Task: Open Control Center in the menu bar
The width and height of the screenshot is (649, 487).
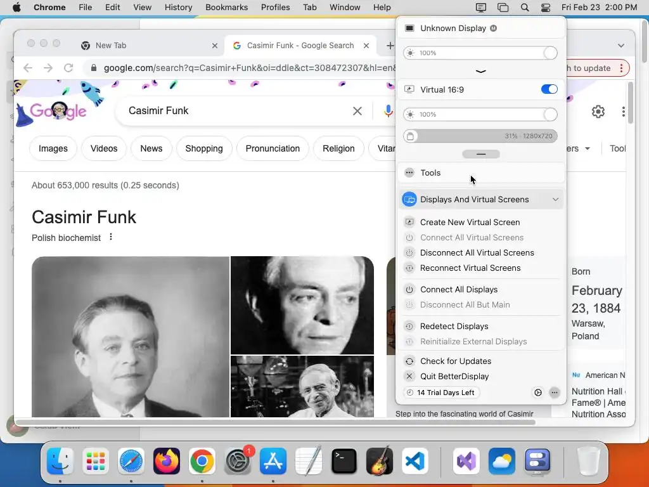Action: (546, 8)
